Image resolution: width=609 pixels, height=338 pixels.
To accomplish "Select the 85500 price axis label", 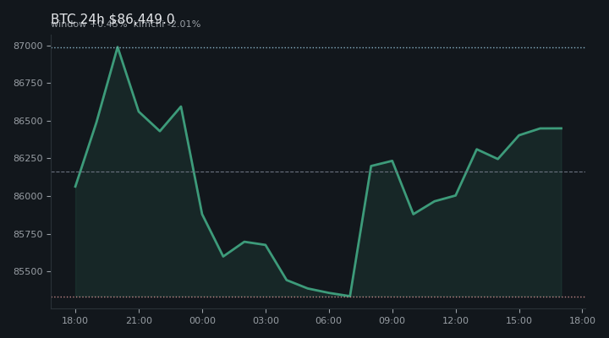I will point(28,271).
